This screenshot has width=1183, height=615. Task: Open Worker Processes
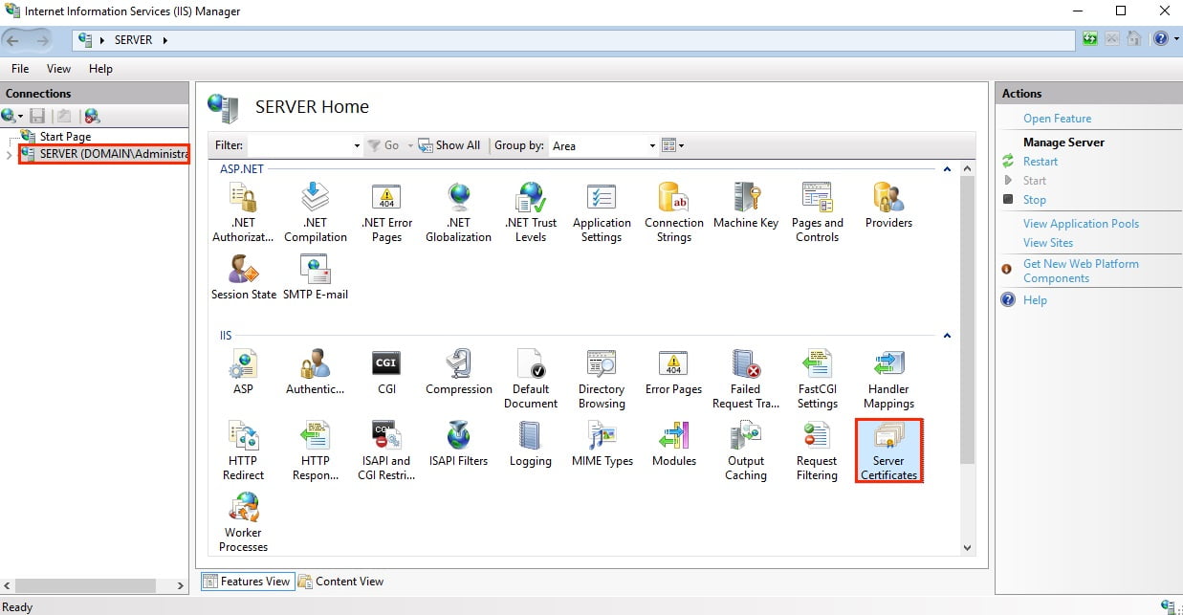pyautogui.click(x=243, y=518)
